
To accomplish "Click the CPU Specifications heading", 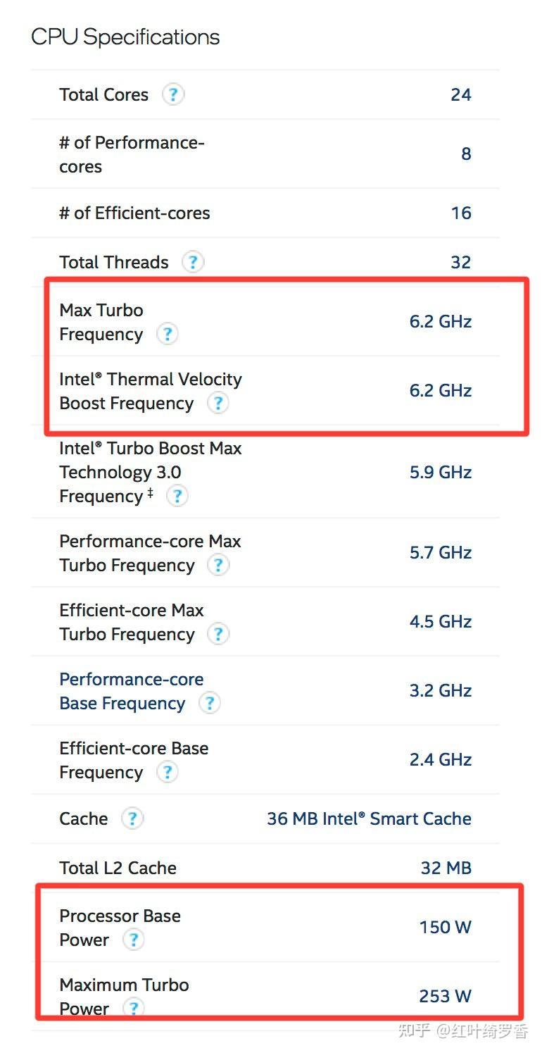I will [125, 37].
